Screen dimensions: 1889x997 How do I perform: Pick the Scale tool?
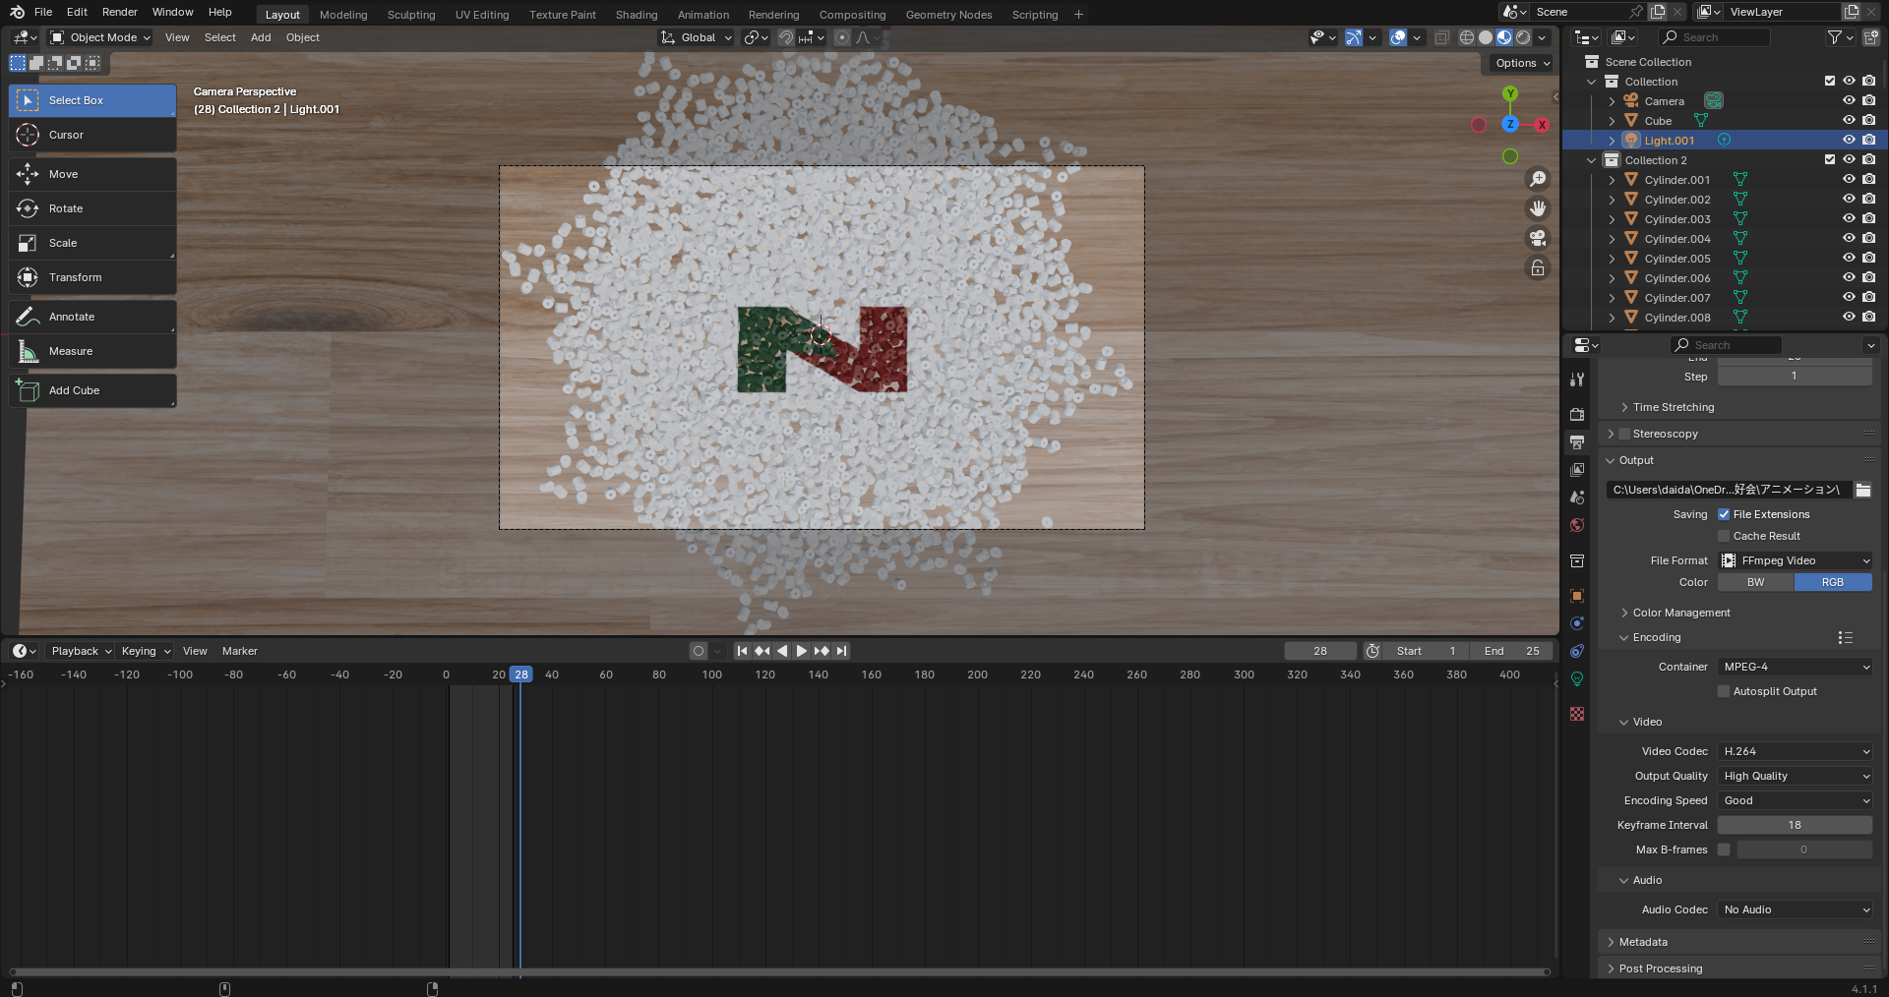point(92,243)
